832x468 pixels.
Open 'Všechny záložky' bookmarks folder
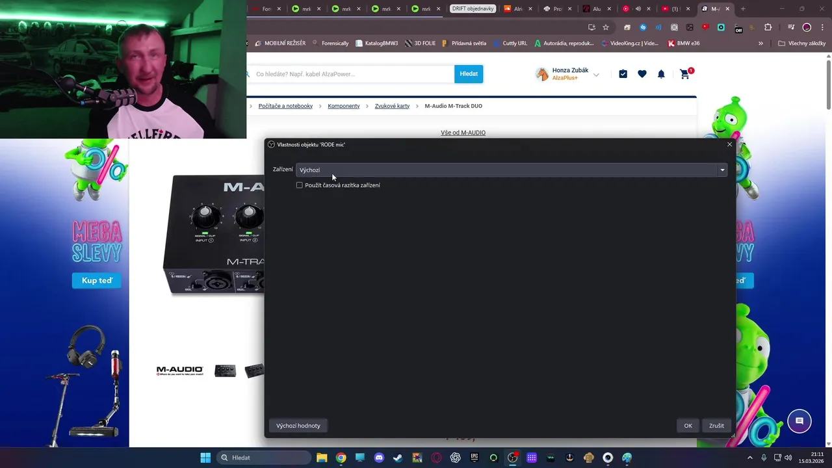[x=802, y=44]
